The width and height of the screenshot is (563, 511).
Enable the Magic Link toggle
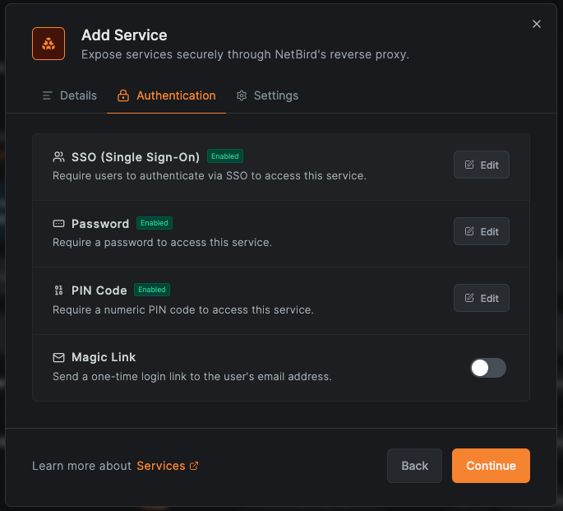pyautogui.click(x=488, y=368)
